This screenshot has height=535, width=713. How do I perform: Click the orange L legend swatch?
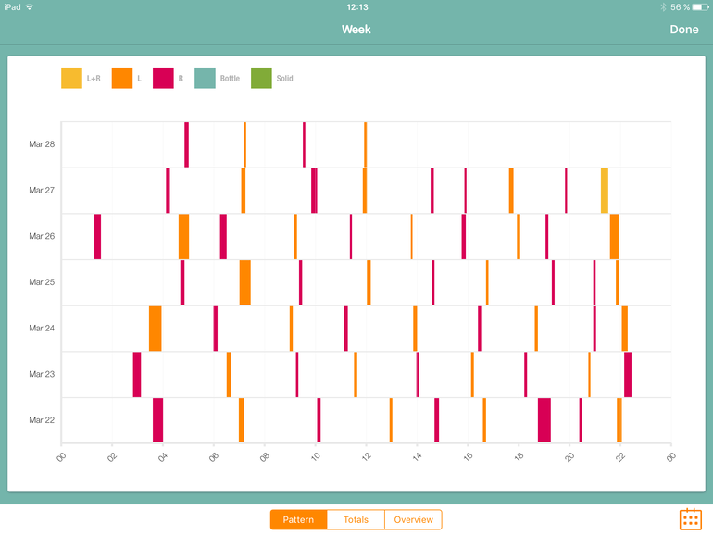point(122,79)
